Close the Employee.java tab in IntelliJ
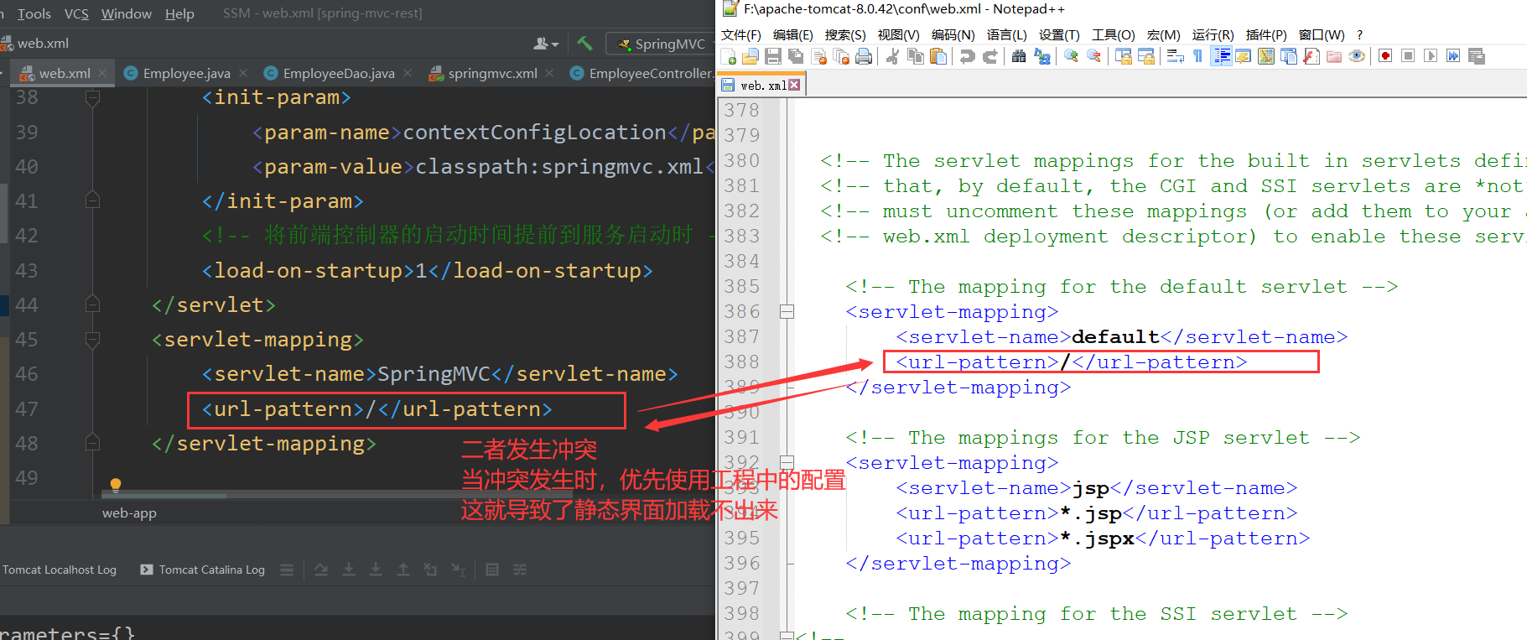Screen dimensions: 1527x640 (x=243, y=73)
